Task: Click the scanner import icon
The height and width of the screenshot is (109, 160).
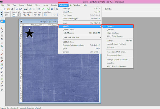Action: tap(12, 9)
